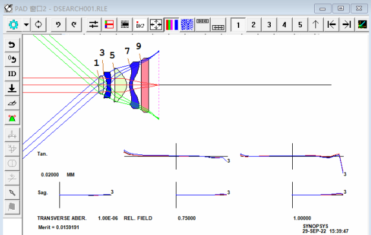Switch to configuration 3
The height and width of the screenshot is (235, 371).
click(269, 25)
